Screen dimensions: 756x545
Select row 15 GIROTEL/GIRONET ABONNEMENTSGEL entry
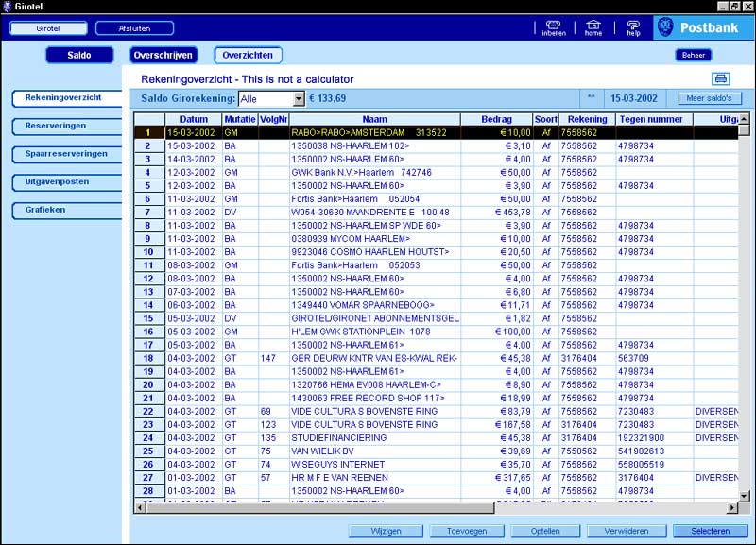click(x=436, y=318)
